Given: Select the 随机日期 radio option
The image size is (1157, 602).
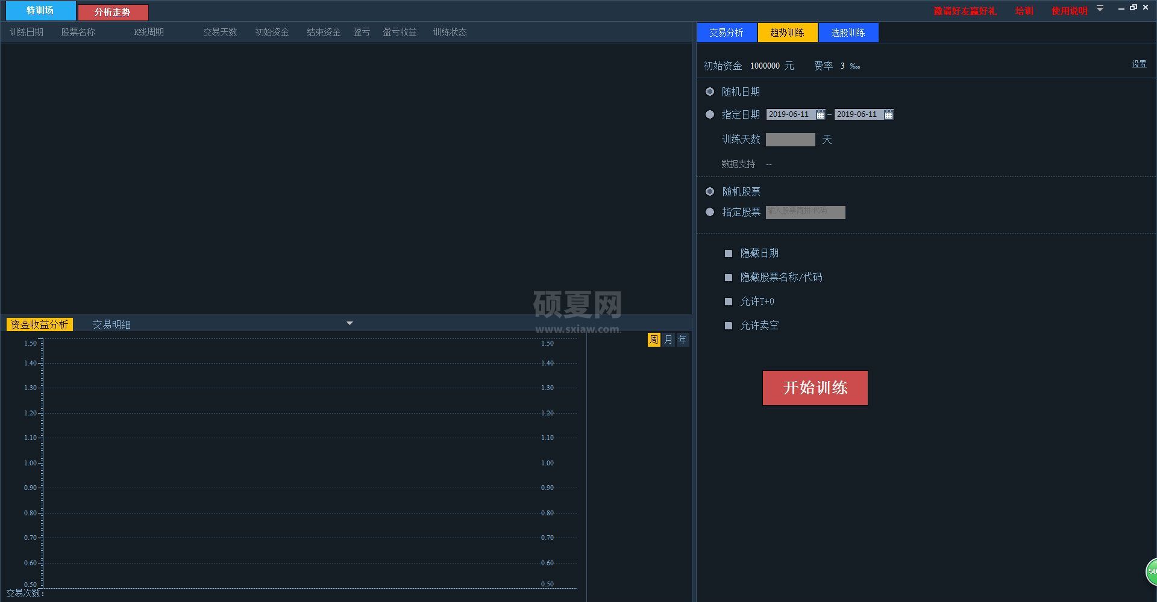Looking at the screenshot, I should (x=710, y=92).
